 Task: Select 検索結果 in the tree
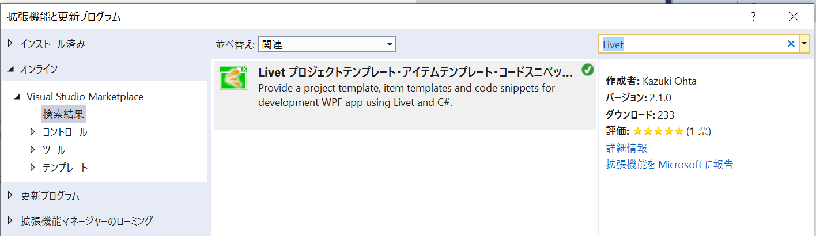click(x=63, y=114)
